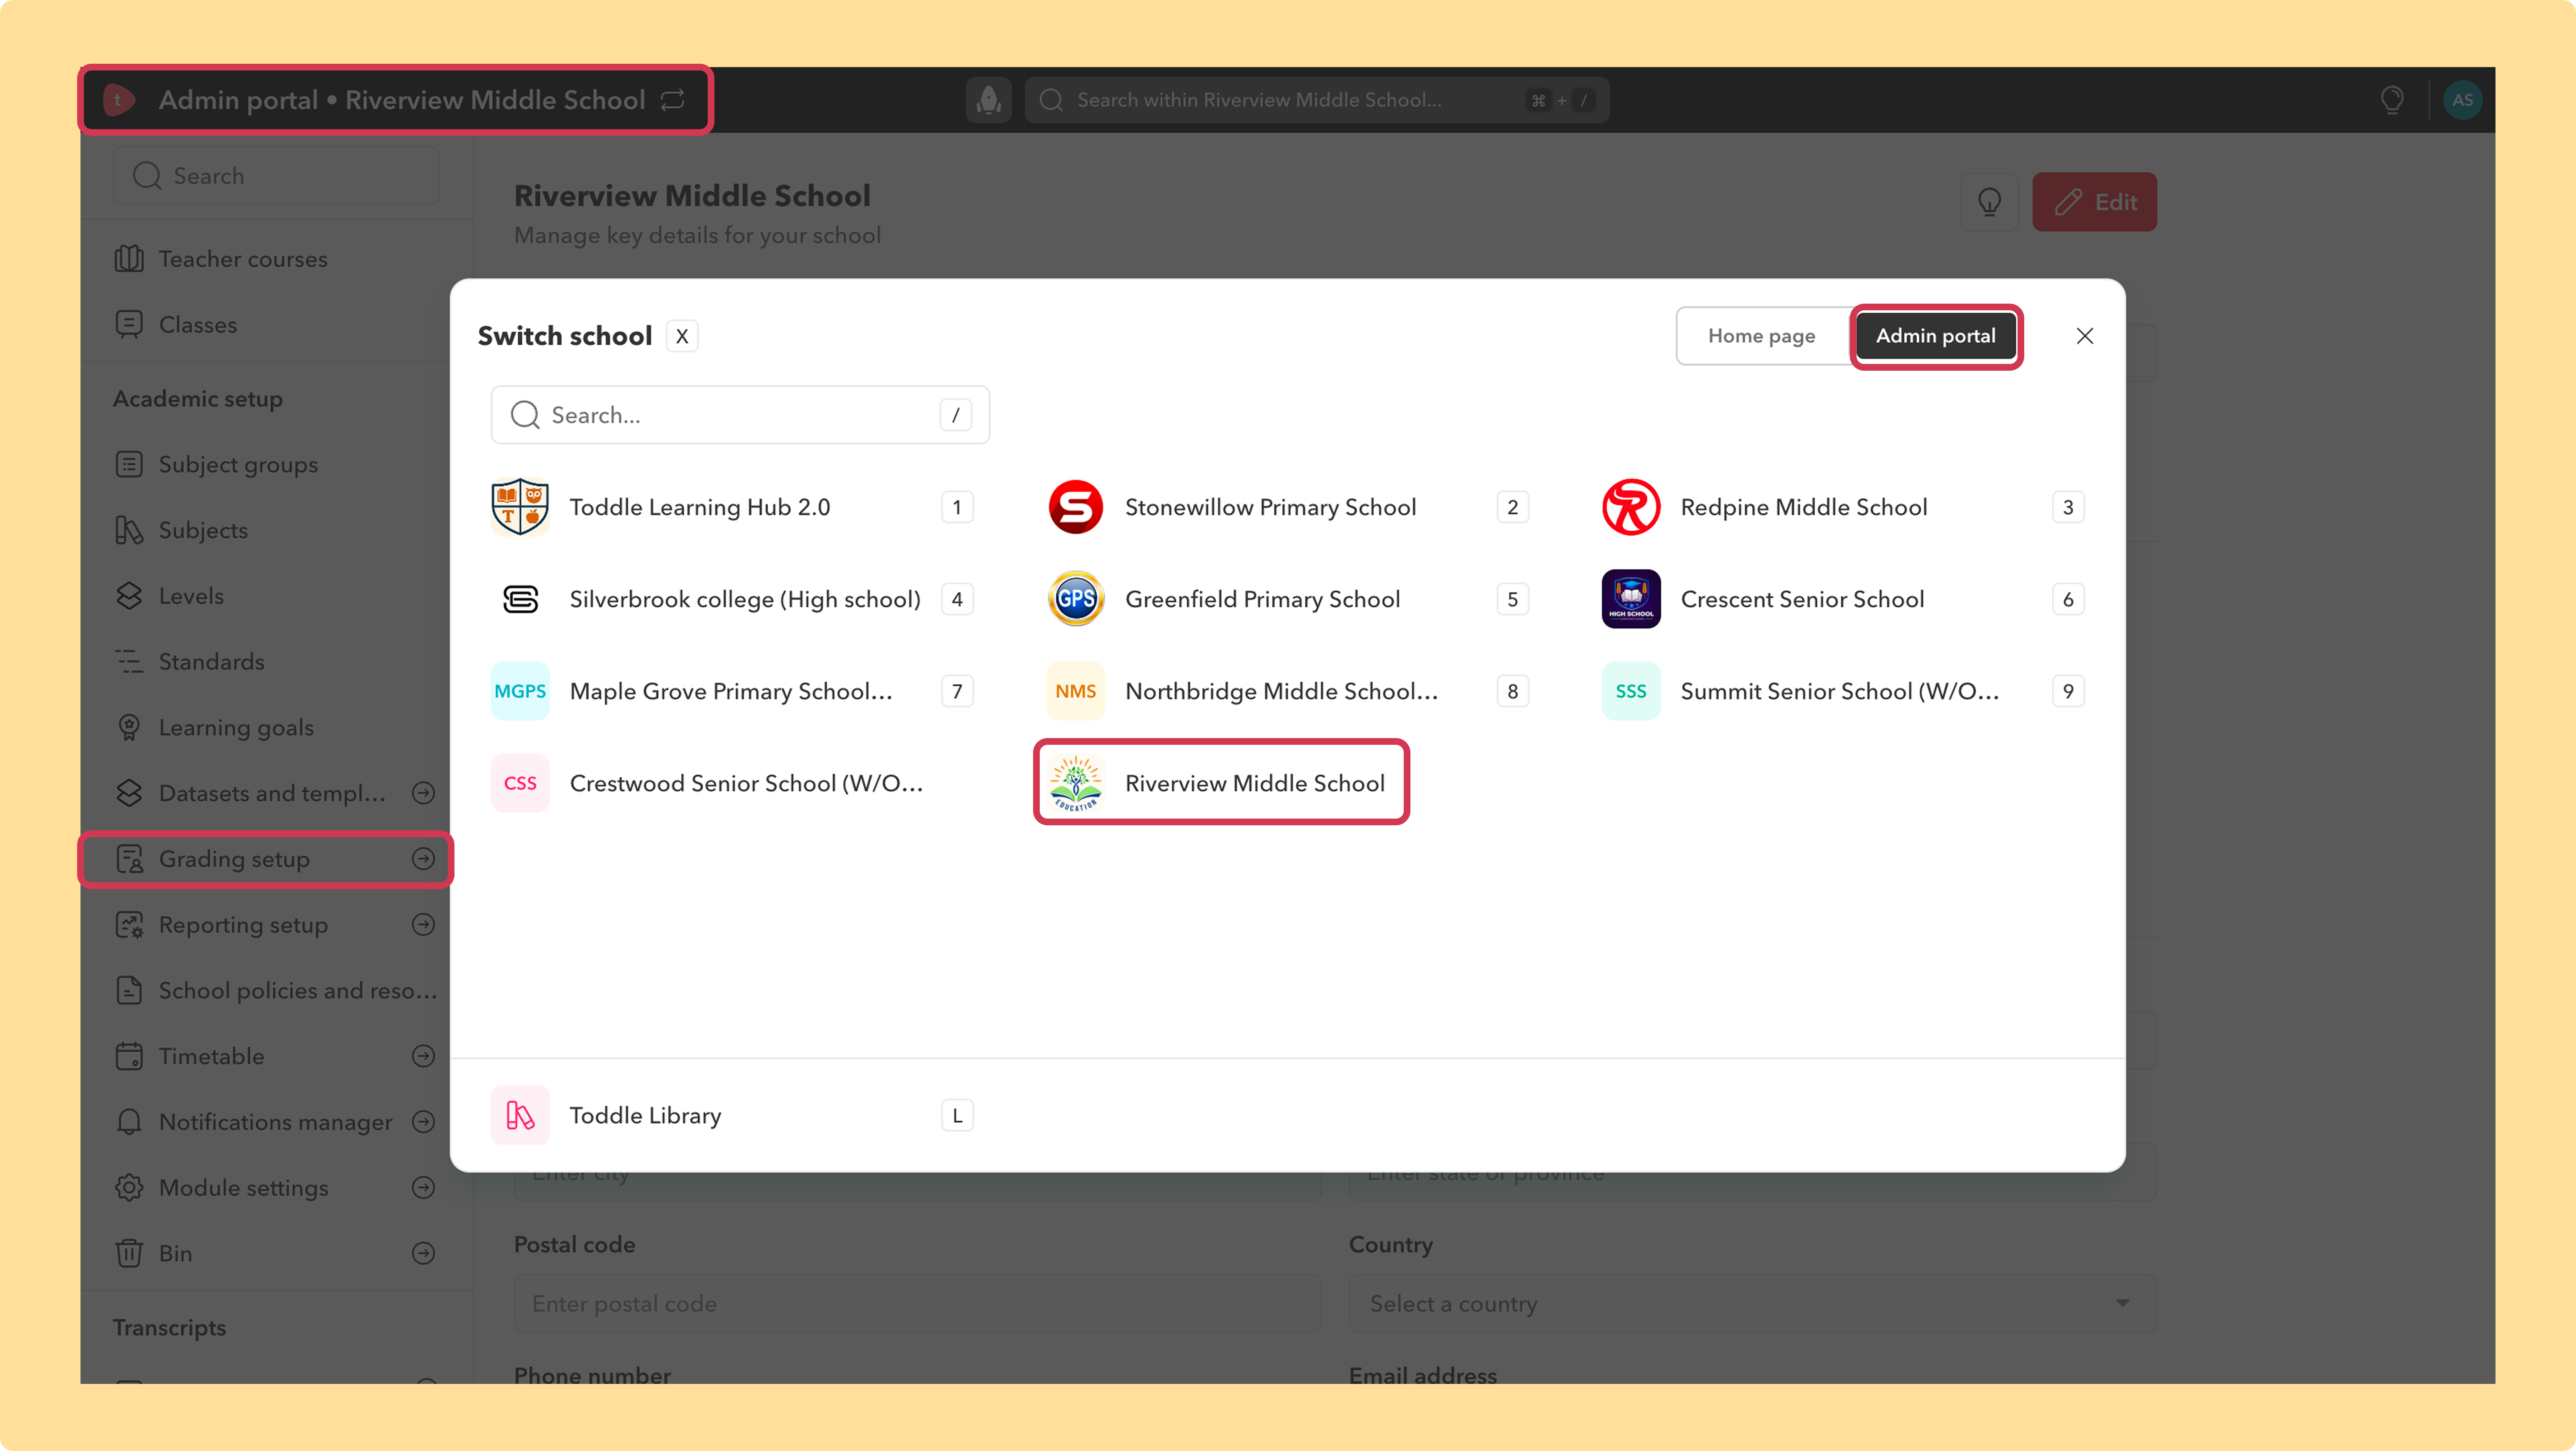Click the Classes sidebar icon
2576x1451 pixels.
click(129, 325)
